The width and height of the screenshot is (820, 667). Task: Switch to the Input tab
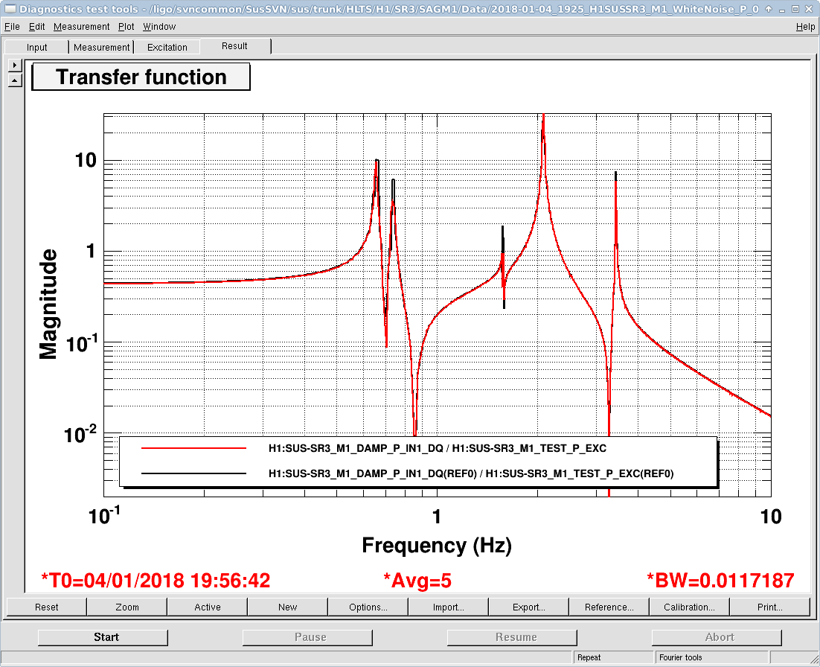[x=36, y=47]
